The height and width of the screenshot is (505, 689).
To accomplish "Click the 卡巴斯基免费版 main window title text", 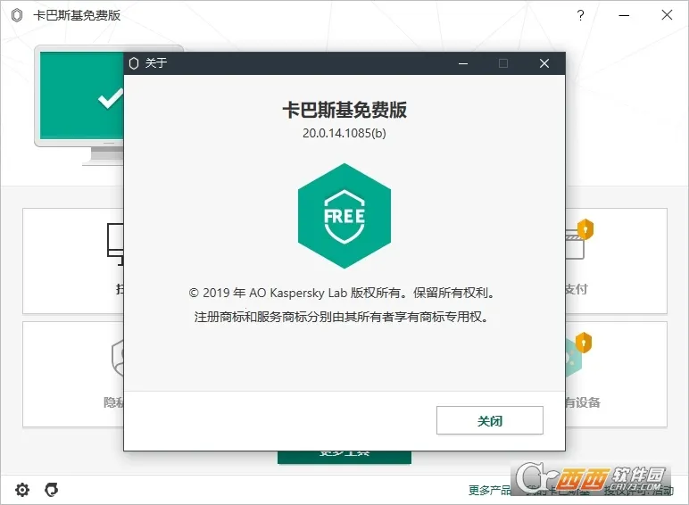I will pyautogui.click(x=77, y=15).
